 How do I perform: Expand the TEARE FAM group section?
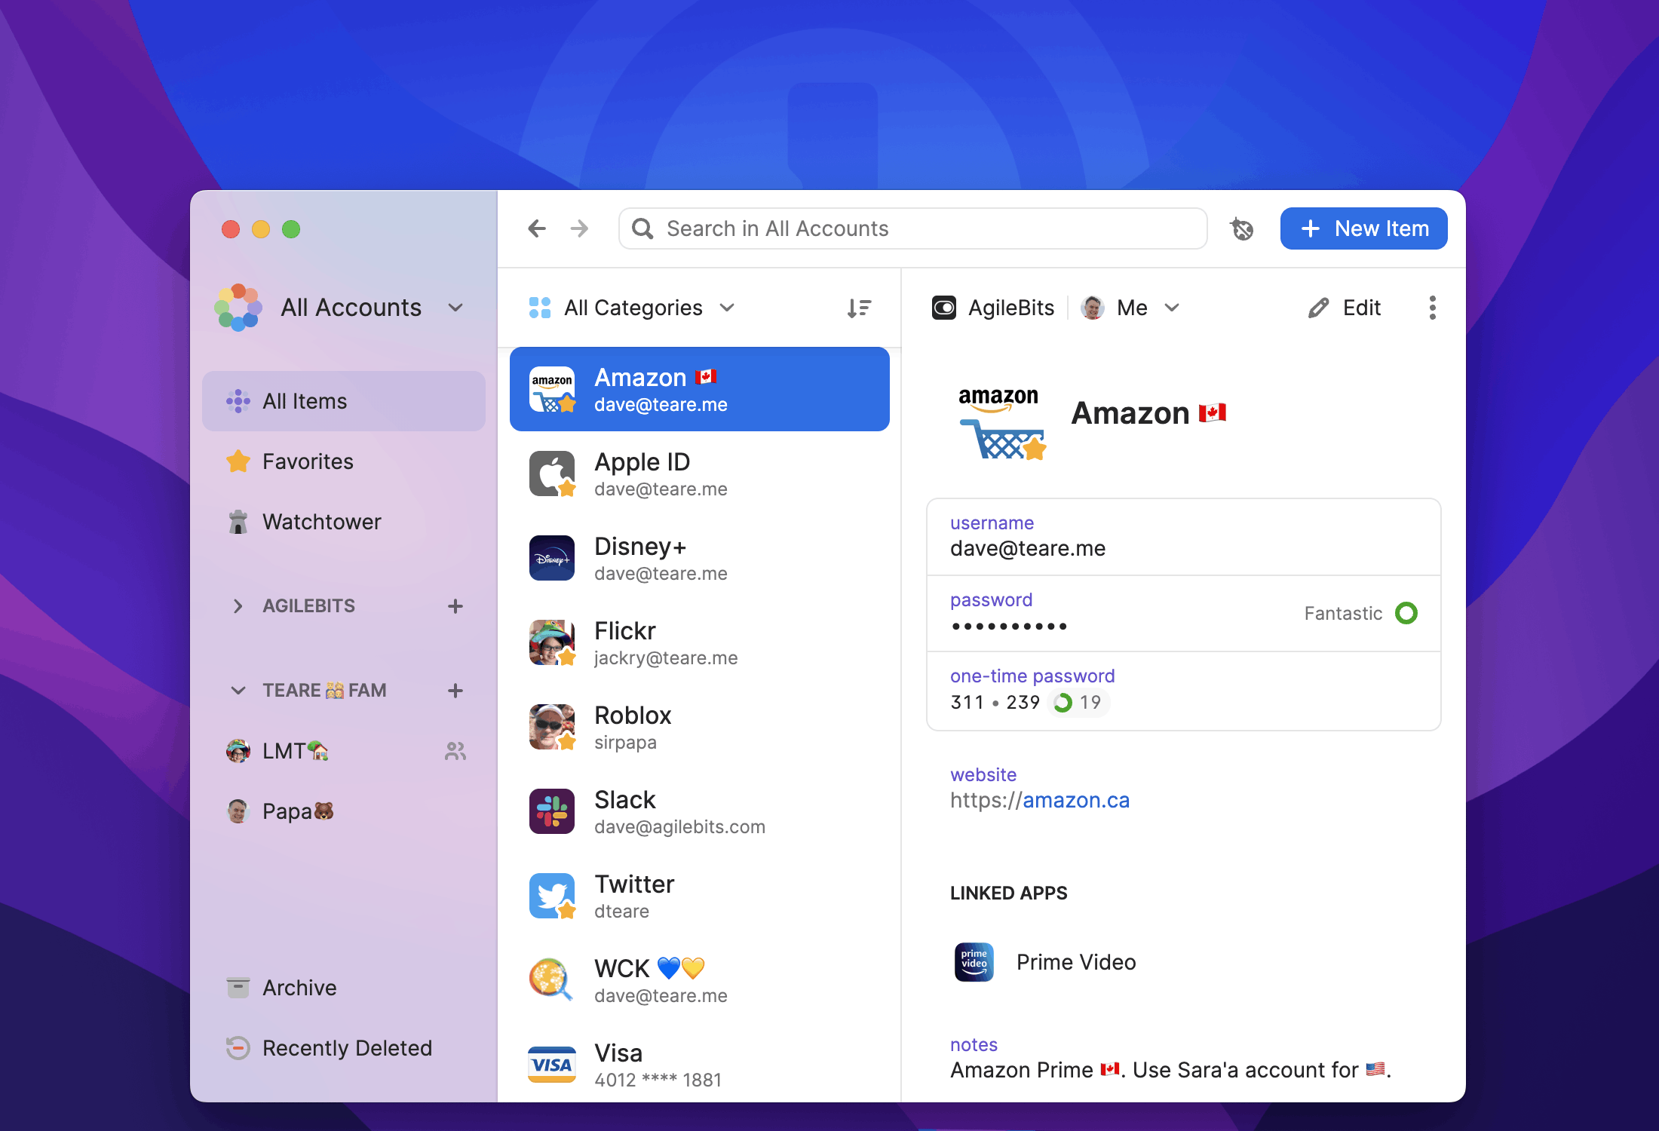pyautogui.click(x=235, y=690)
